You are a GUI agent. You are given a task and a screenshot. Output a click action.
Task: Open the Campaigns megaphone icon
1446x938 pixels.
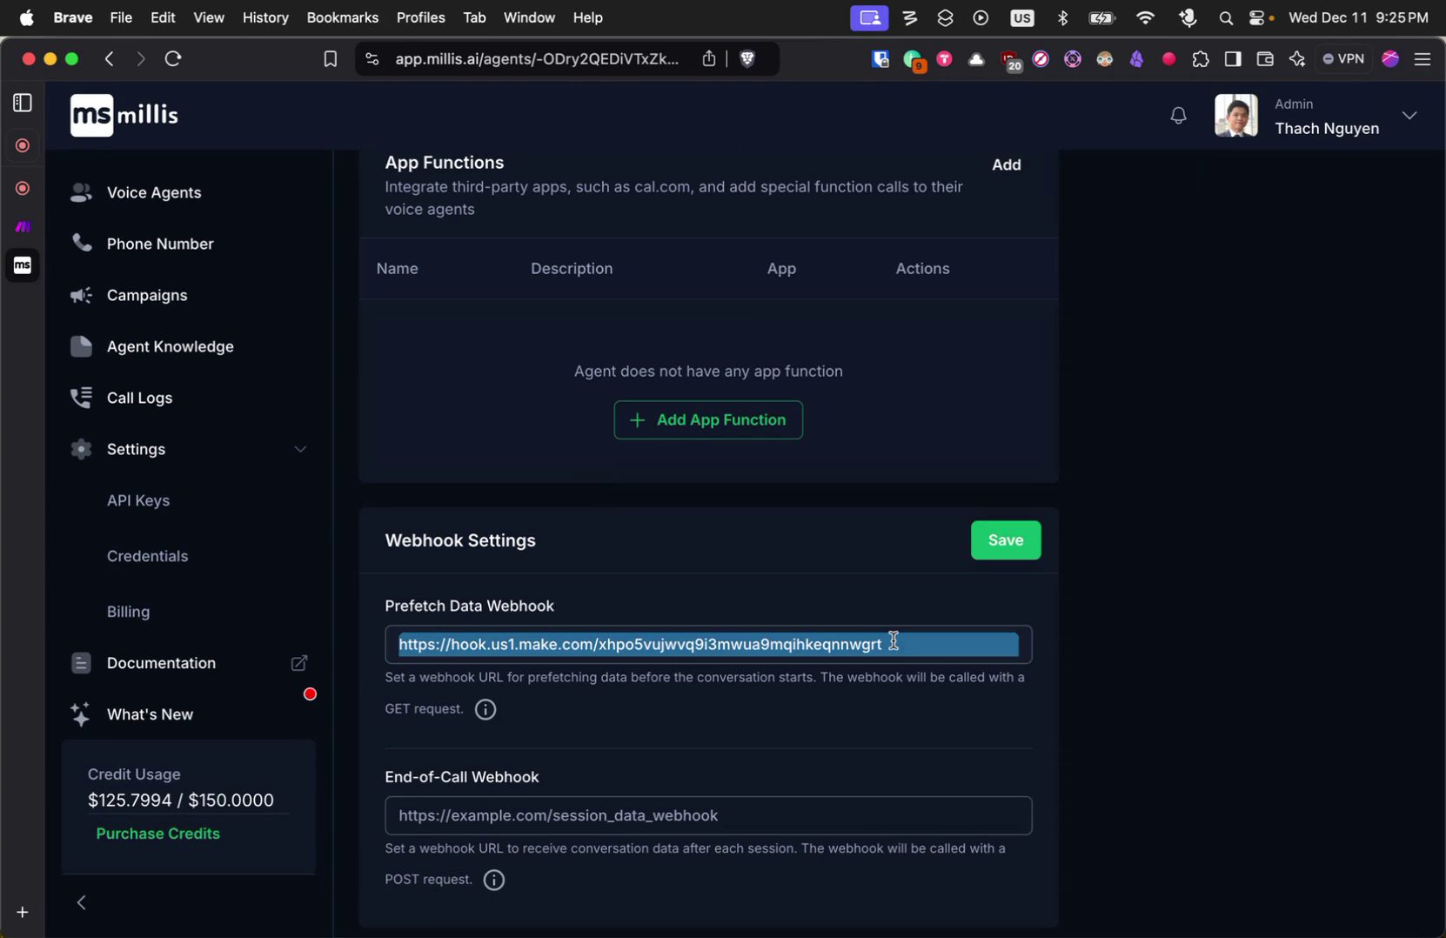[81, 295]
